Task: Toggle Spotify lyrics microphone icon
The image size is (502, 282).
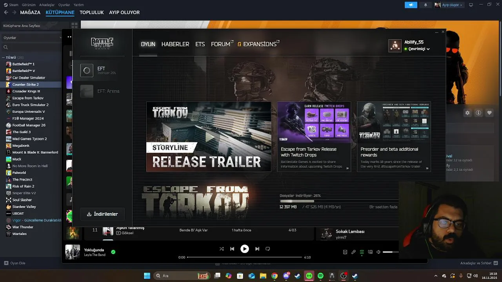Action: pyautogui.click(x=353, y=252)
